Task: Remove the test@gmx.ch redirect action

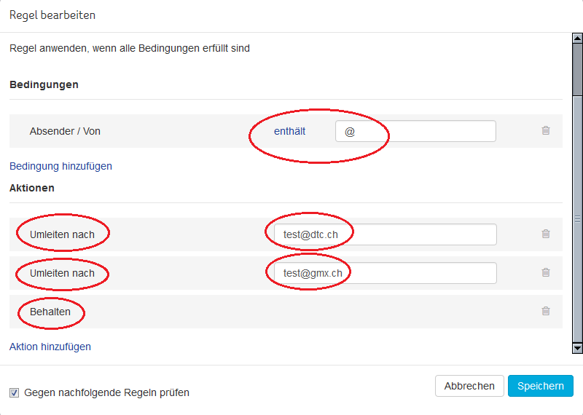Action: (546, 273)
